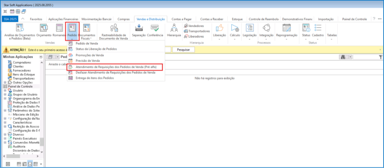
Task: Click the help question mark icon
Action: pyautogui.click(x=374, y=19)
